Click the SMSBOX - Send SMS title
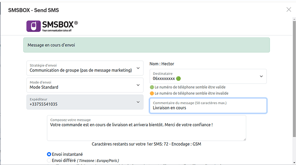Screen dimensions: 296x165 click(33, 10)
